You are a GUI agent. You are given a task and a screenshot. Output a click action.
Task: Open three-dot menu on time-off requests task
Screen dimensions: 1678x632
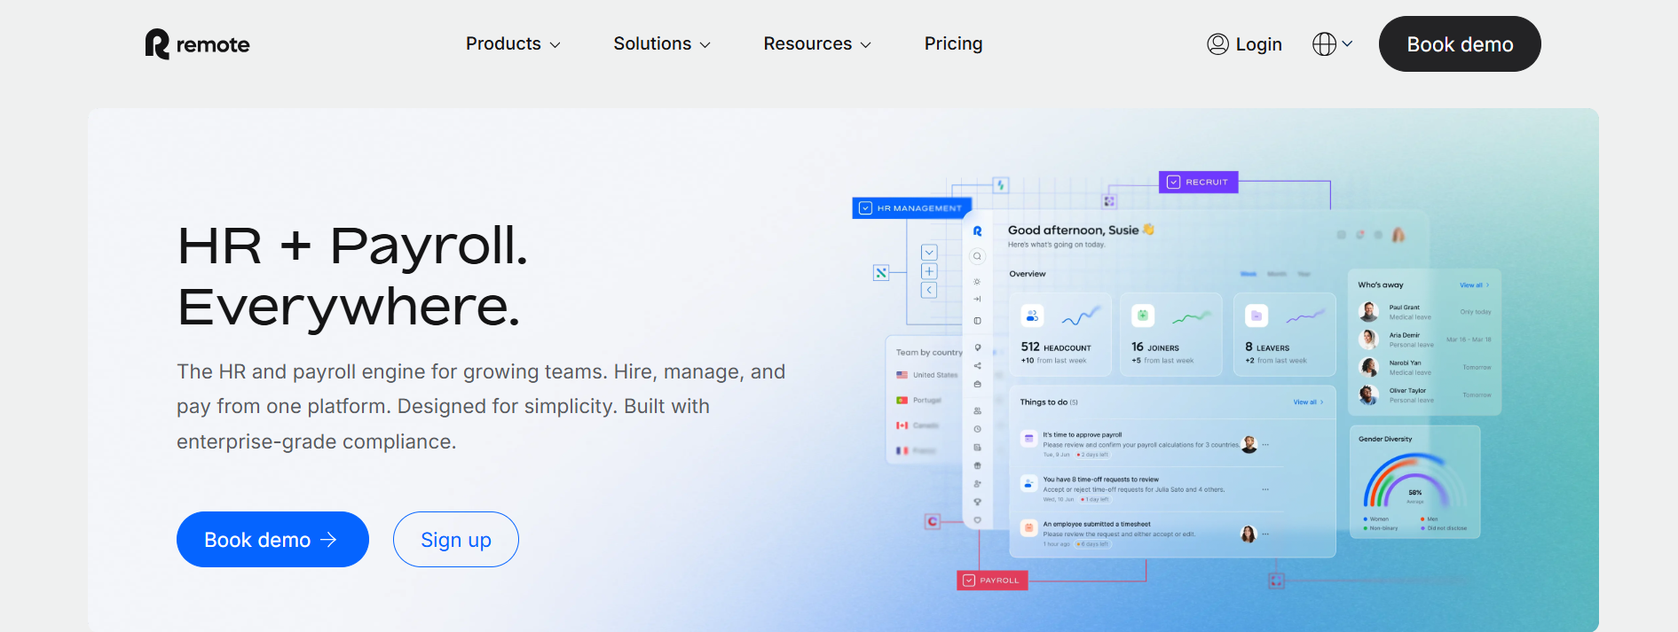click(x=1265, y=489)
